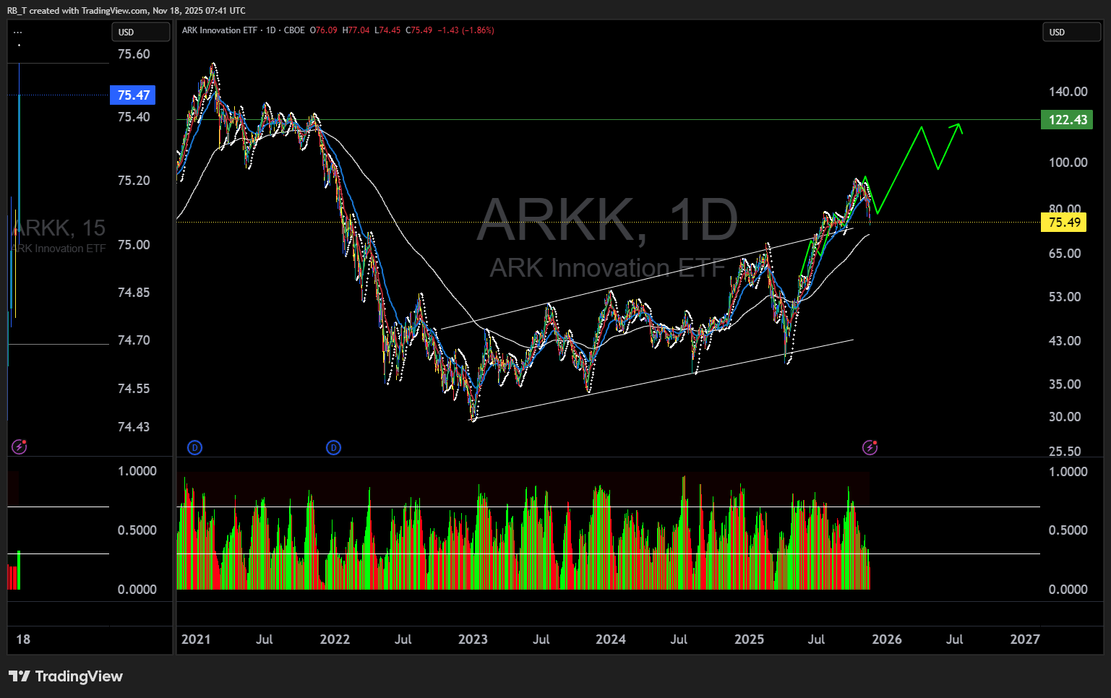Screen dimensions: 1111x698
Task: Click the 25.50 price scale label
Action: click(1065, 452)
